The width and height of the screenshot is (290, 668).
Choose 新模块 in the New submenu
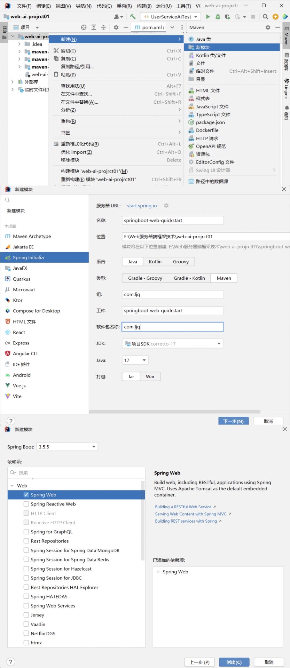pyautogui.click(x=232, y=47)
